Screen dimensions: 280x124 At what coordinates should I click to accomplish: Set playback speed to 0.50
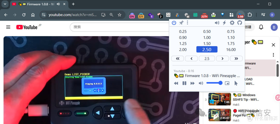[x=207, y=32]
